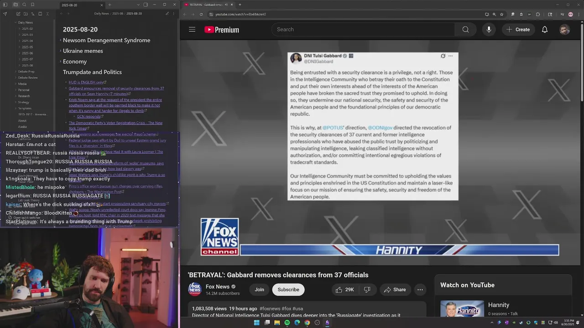Open Obsidian search magnifier icon

[24, 5]
